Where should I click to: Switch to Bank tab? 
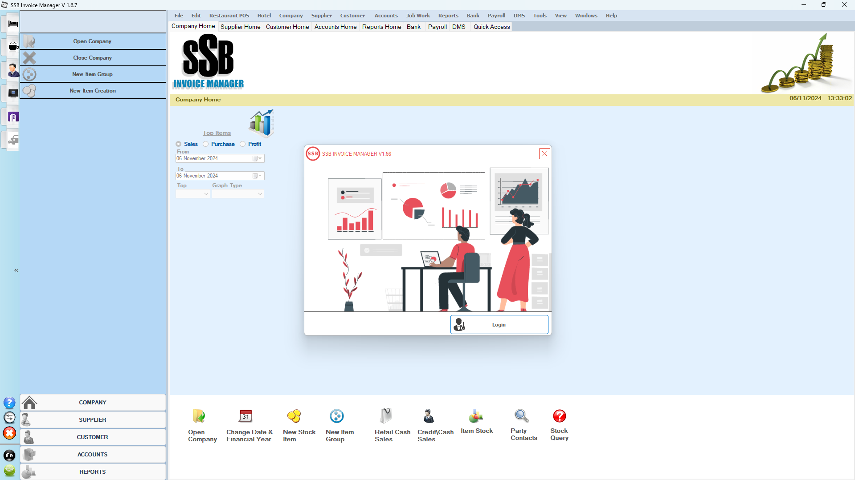(413, 27)
